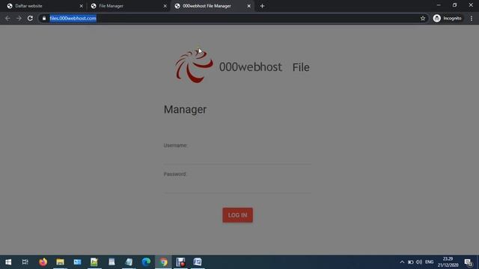The height and width of the screenshot is (269, 479).
Task: Open the Mail app on taskbar
Action: [77, 262]
